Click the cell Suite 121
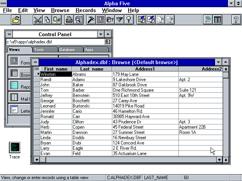The height and width of the screenshot is (181, 242). (x=201, y=90)
